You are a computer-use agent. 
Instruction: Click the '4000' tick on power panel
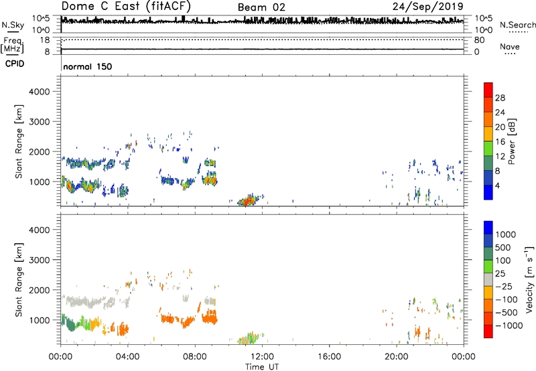coord(40,92)
